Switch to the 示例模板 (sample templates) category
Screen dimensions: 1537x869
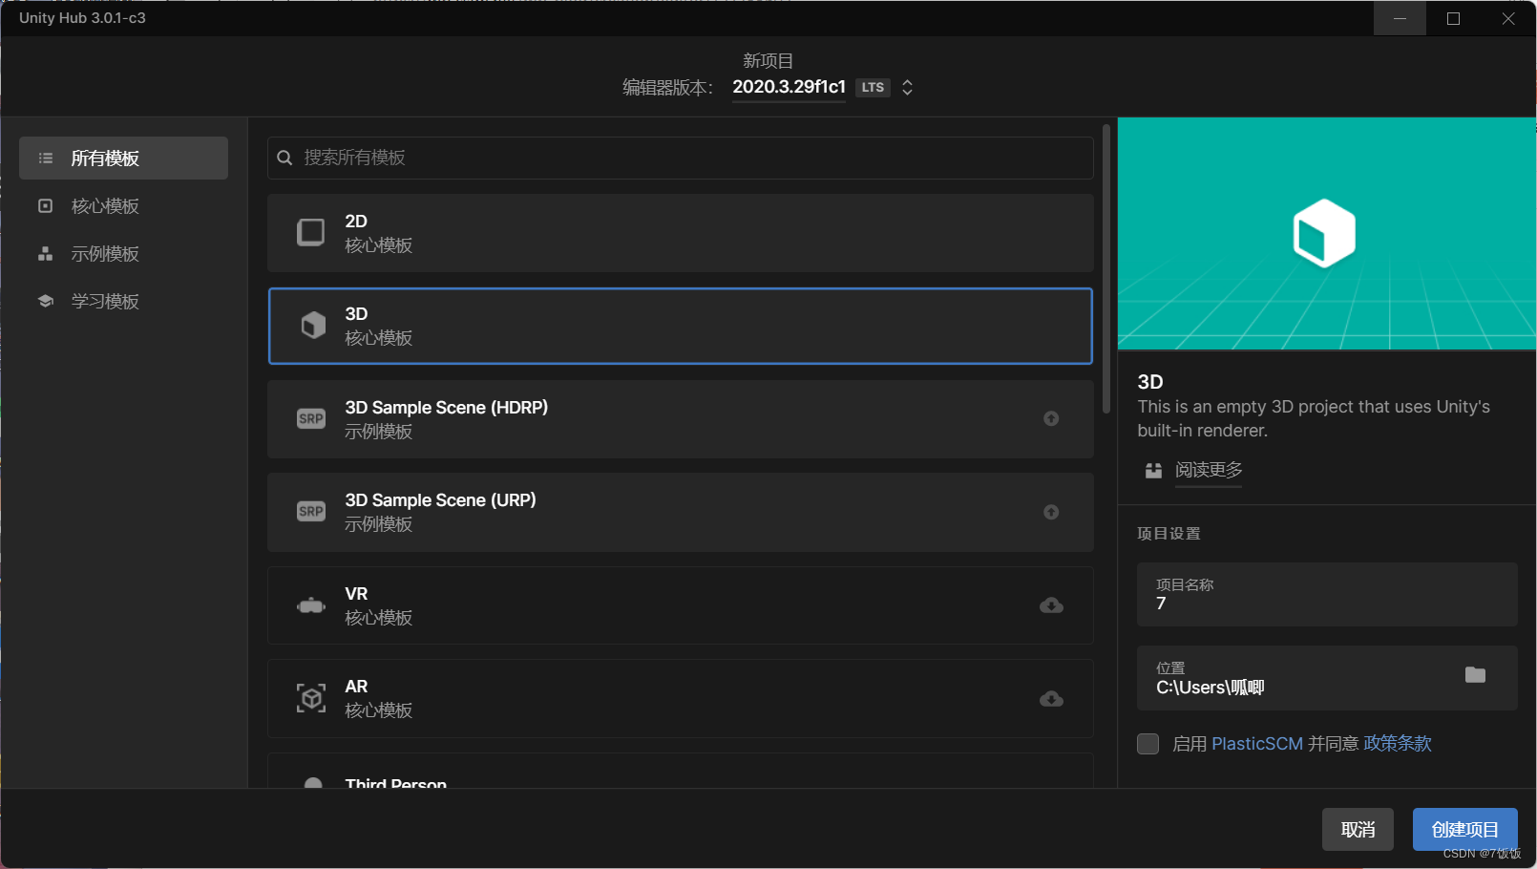123,254
